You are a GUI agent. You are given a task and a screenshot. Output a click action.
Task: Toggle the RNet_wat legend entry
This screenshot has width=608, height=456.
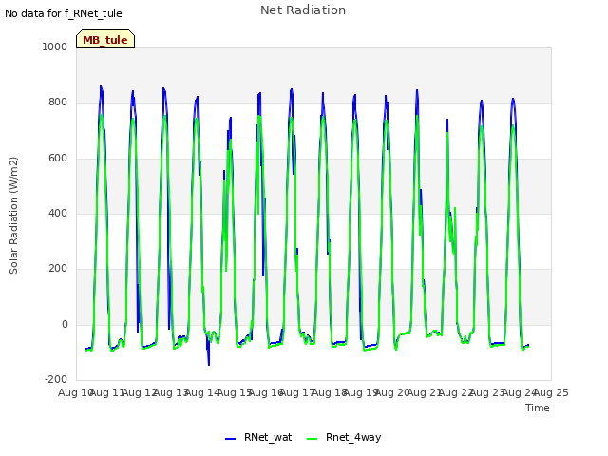258,437
